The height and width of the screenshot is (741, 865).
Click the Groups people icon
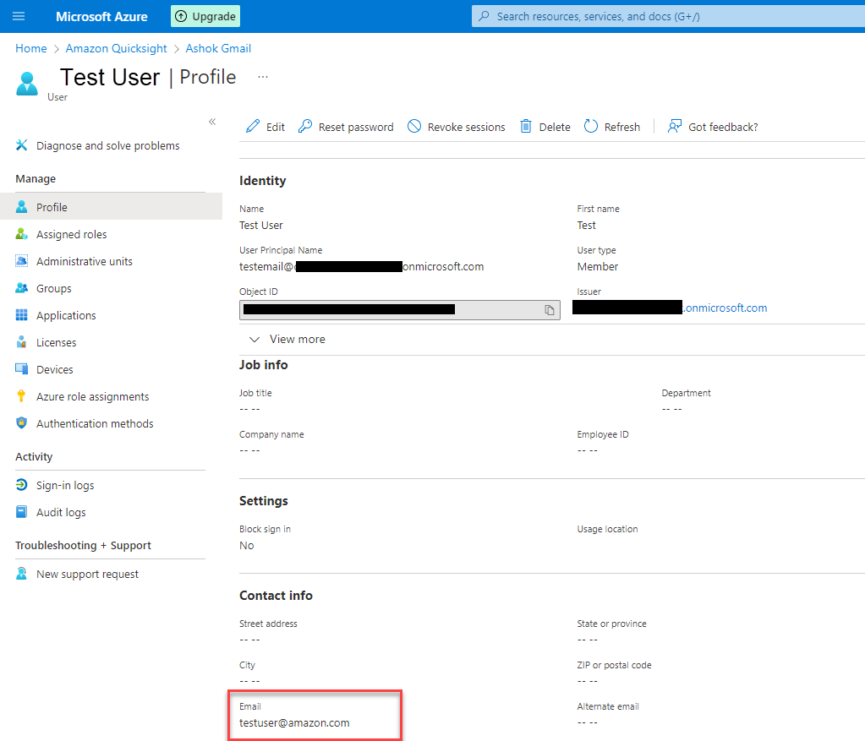pyautogui.click(x=21, y=288)
